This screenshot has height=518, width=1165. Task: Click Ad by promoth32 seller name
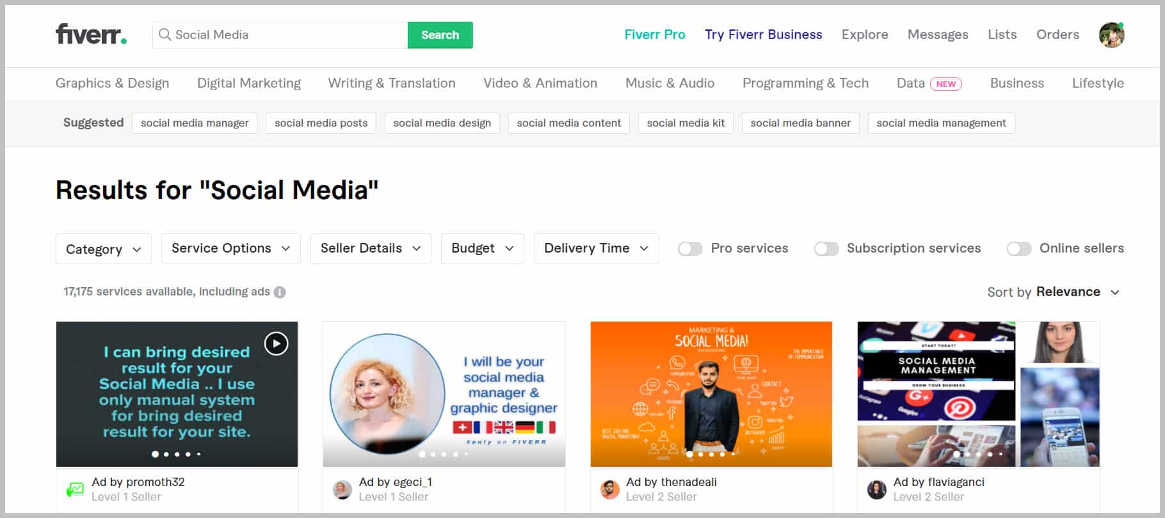coord(138,482)
